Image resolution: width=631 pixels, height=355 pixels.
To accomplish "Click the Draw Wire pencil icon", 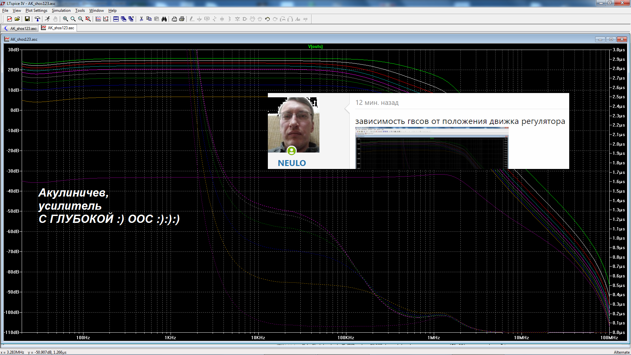I will (192, 19).
